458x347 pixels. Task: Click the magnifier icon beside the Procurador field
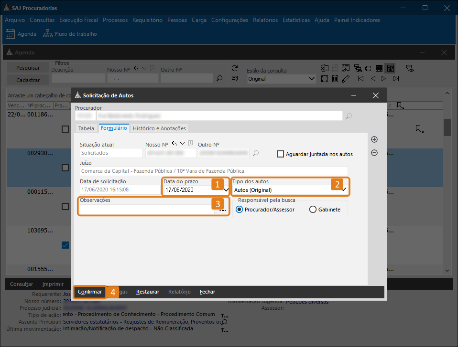tap(349, 116)
